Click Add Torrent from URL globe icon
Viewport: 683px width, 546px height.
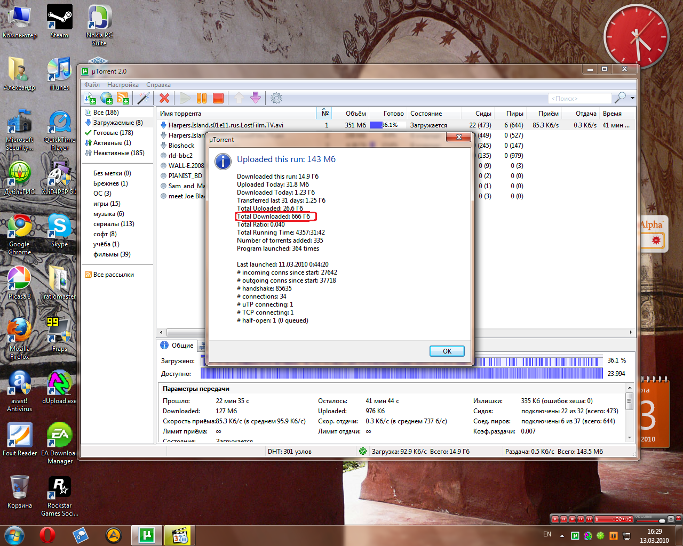coord(106,98)
